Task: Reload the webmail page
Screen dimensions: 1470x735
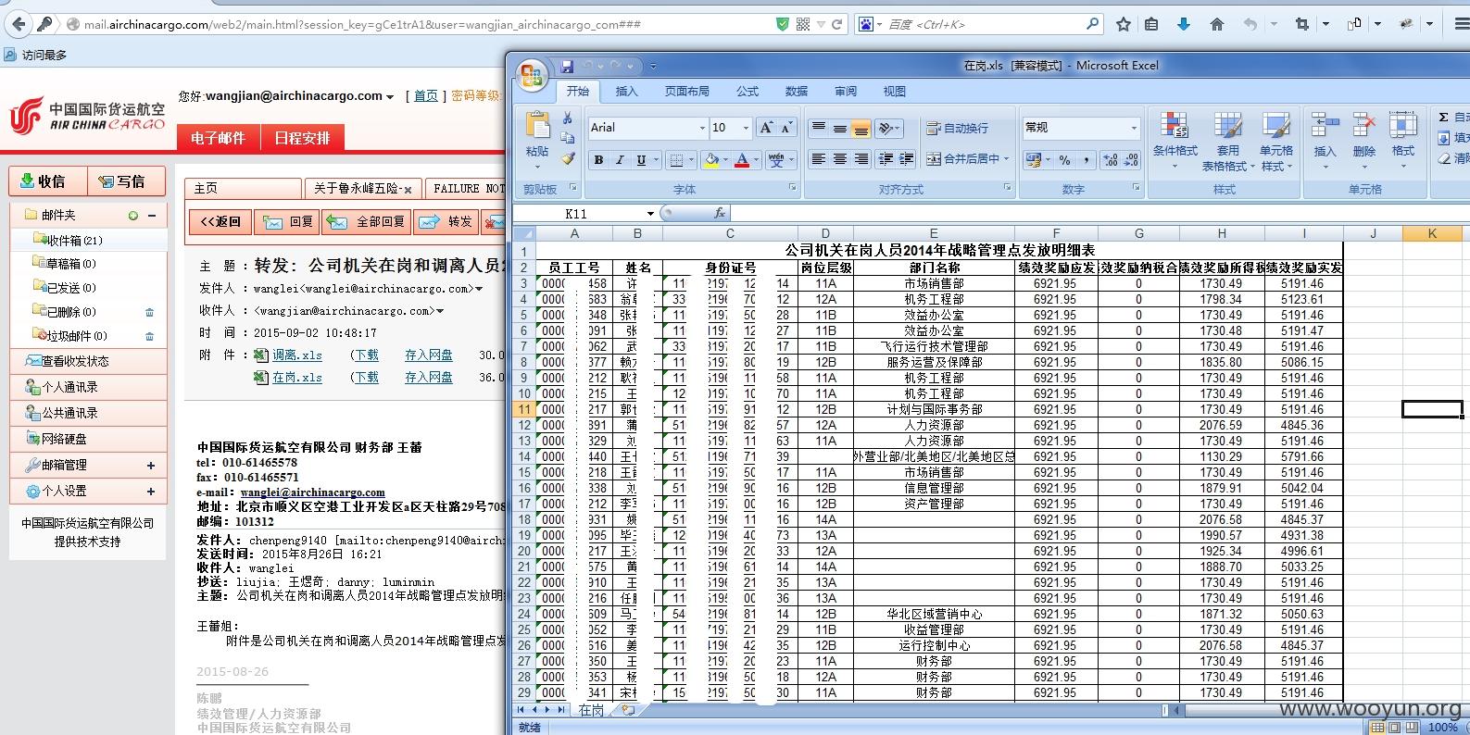Action: [837, 24]
